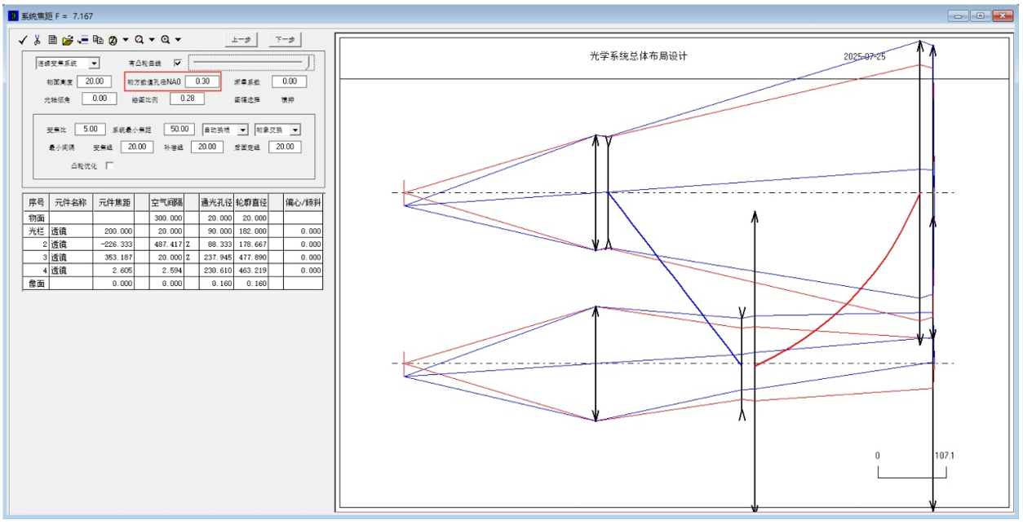
Task: Click the cam curve slider handle
Action: tap(308, 62)
